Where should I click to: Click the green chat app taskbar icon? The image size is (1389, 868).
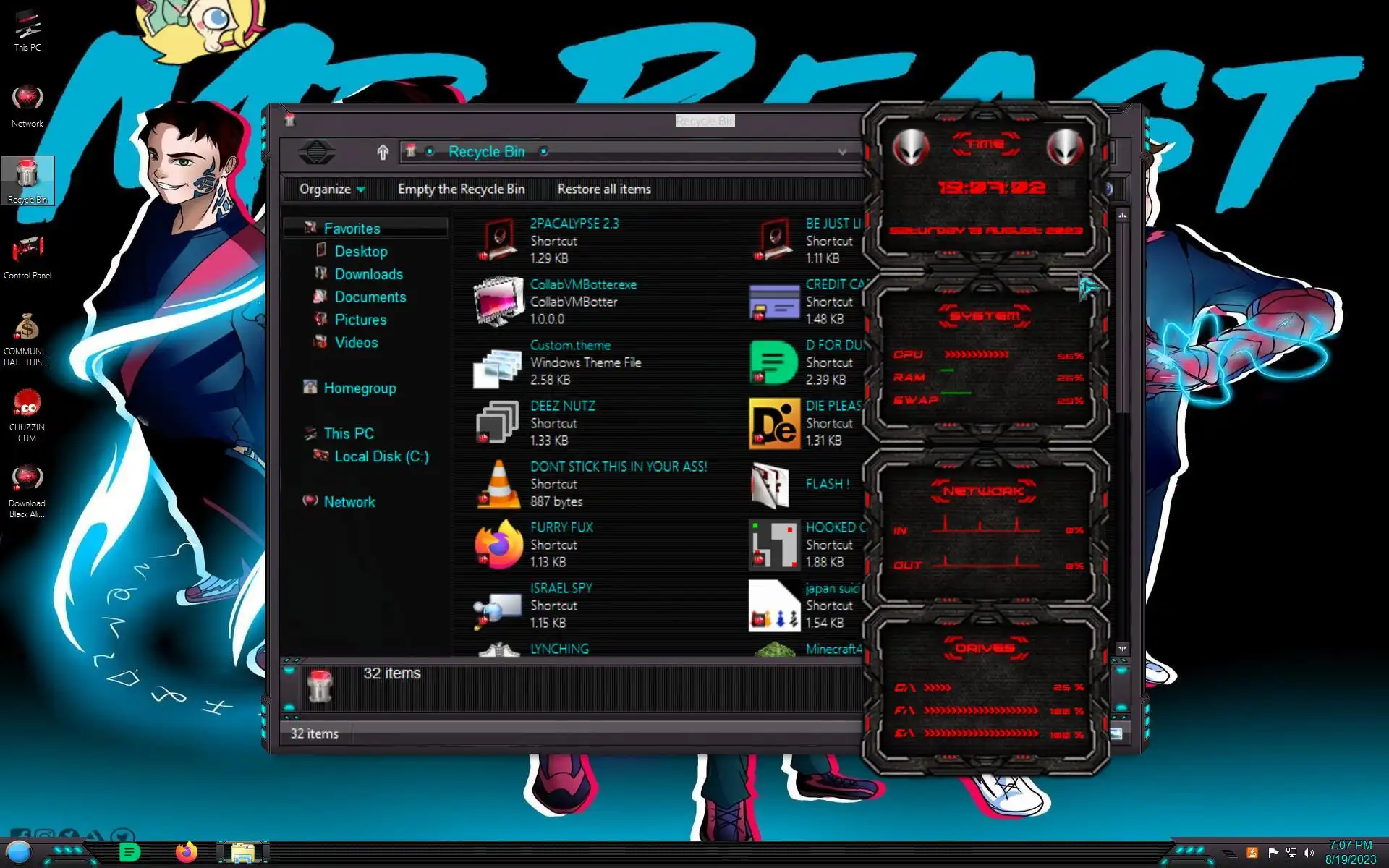coord(129,852)
